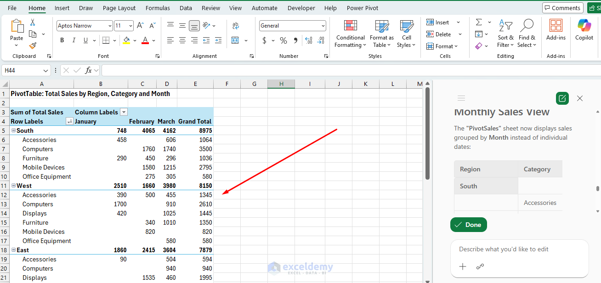
Task: Click the Orientation angled text icon
Action: point(206,26)
